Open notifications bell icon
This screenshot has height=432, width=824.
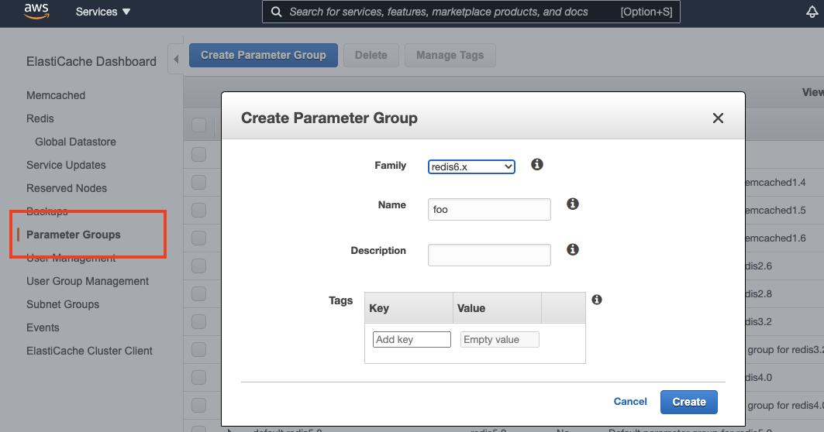tap(812, 12)
